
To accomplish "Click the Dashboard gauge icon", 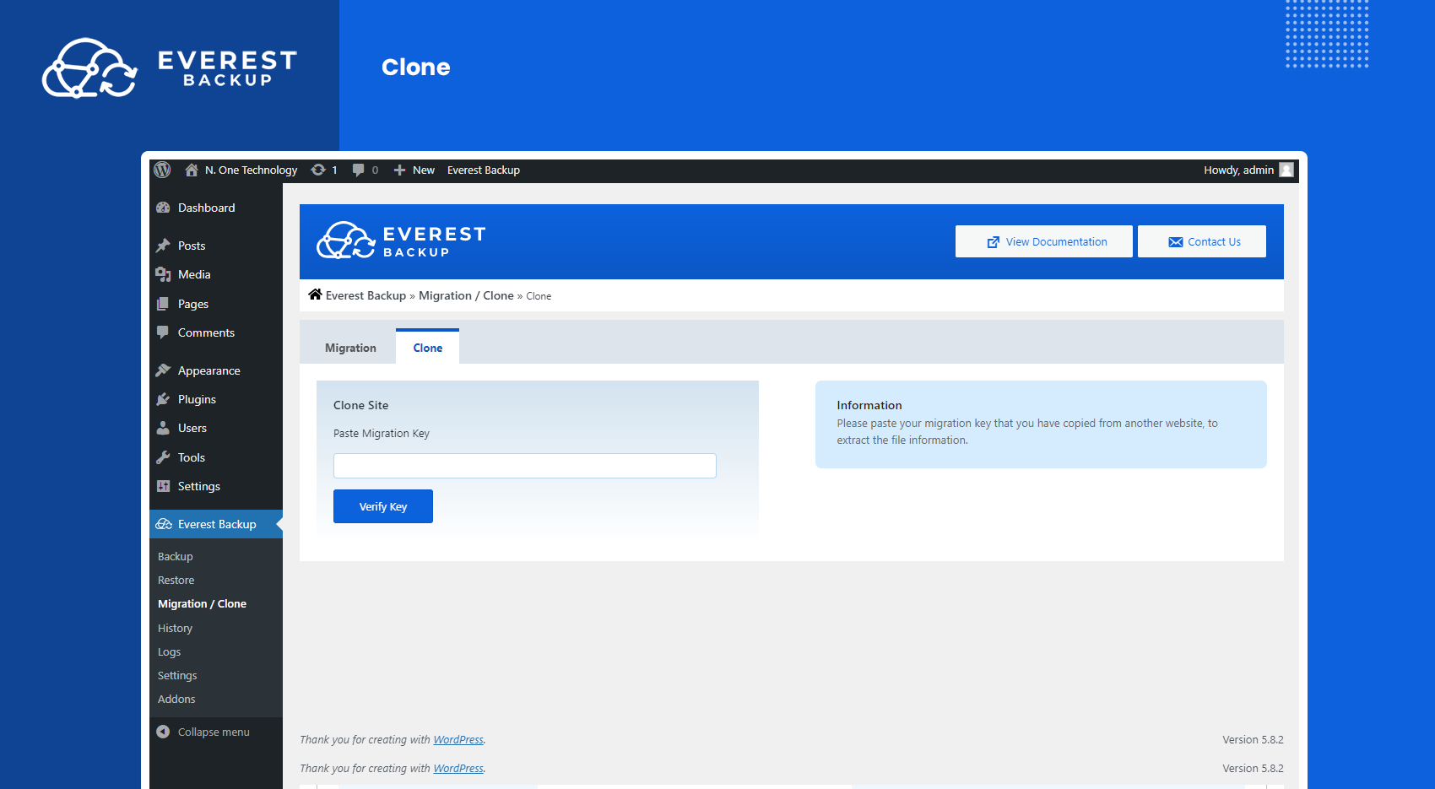I will (x=163, y=208).
